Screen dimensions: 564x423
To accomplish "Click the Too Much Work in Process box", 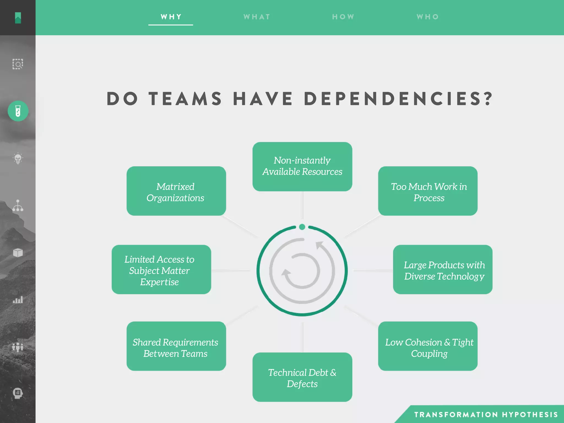I will coord(428,191).
